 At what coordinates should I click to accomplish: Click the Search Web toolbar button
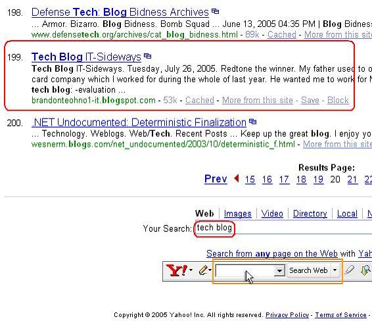point(308,270)
